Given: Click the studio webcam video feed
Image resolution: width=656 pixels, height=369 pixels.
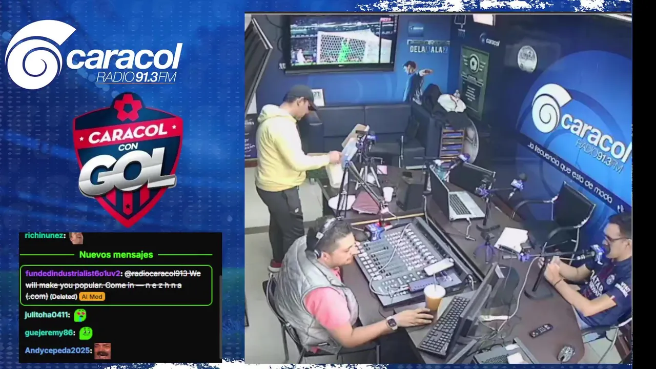Looking at the screenshot, I should (438, 188).
